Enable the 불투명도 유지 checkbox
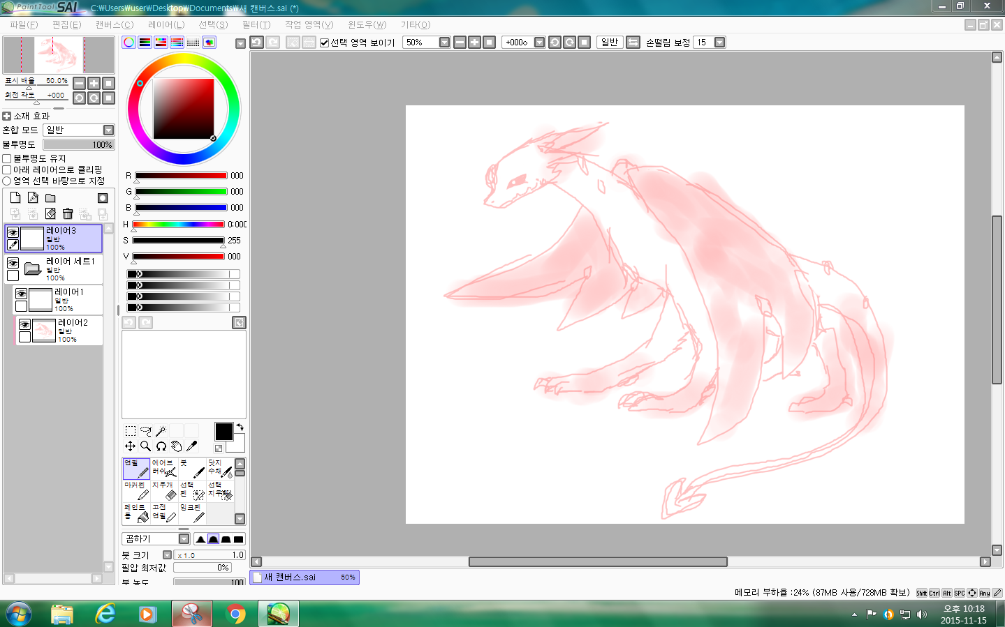 pyautogui.click(x=7, y=159)
